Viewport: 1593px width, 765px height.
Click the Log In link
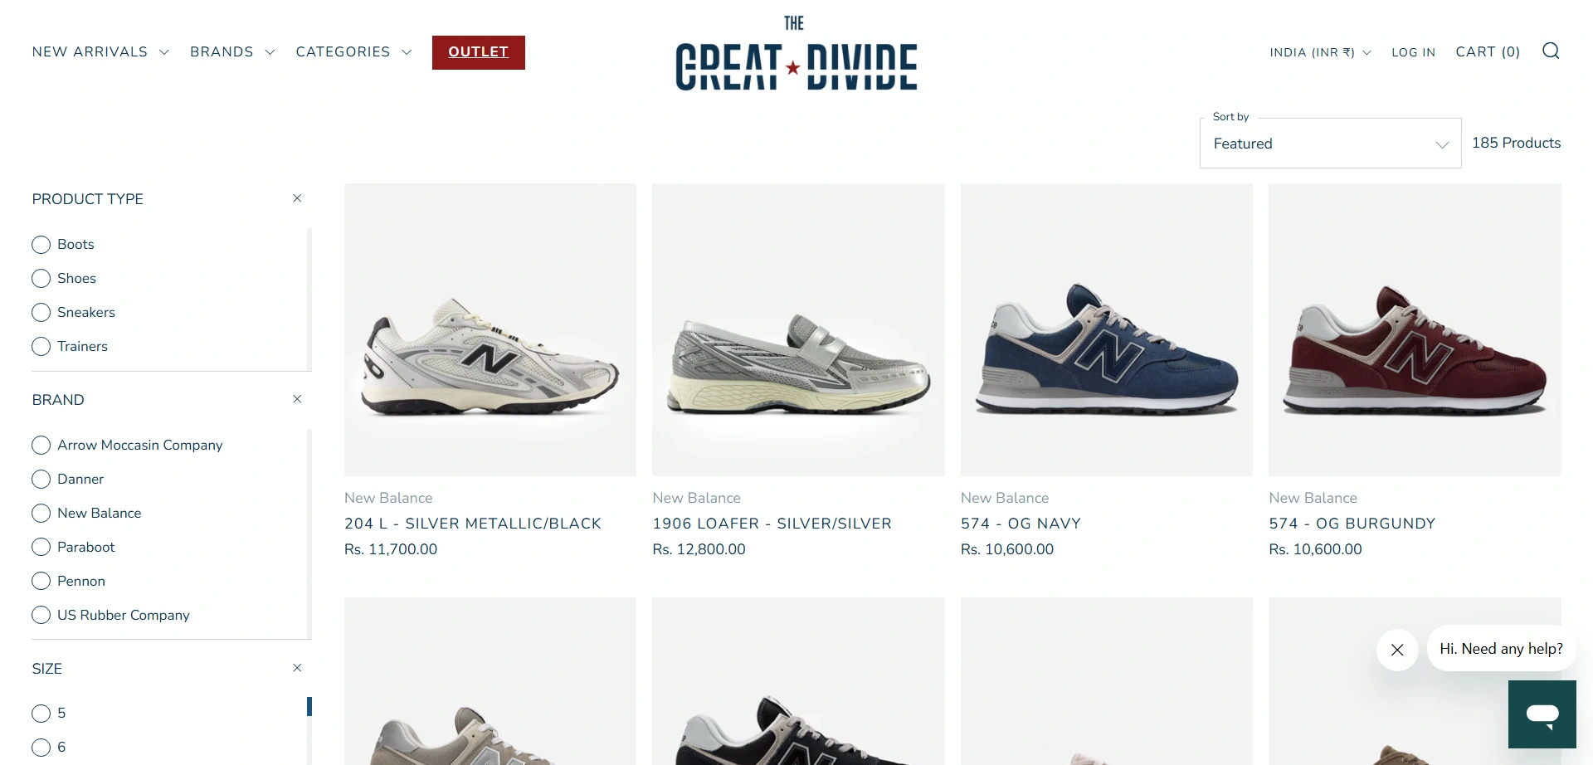pos(1413,52)
